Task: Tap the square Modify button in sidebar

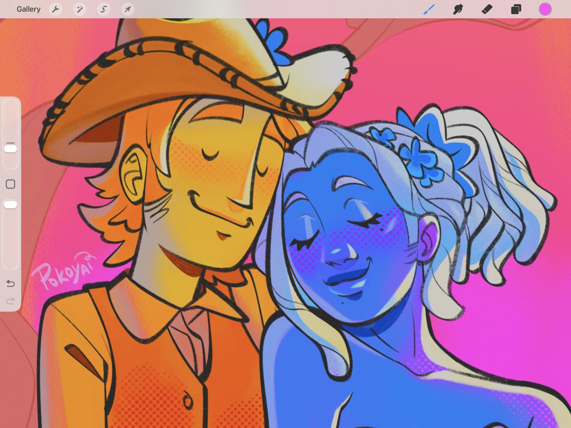Action: pyautogui.click(x=10, y=184)
